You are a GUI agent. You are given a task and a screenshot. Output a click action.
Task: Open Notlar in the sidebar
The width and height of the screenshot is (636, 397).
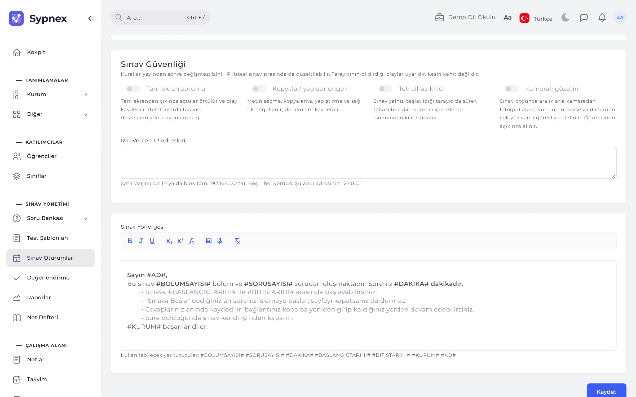tap(50, 359)
